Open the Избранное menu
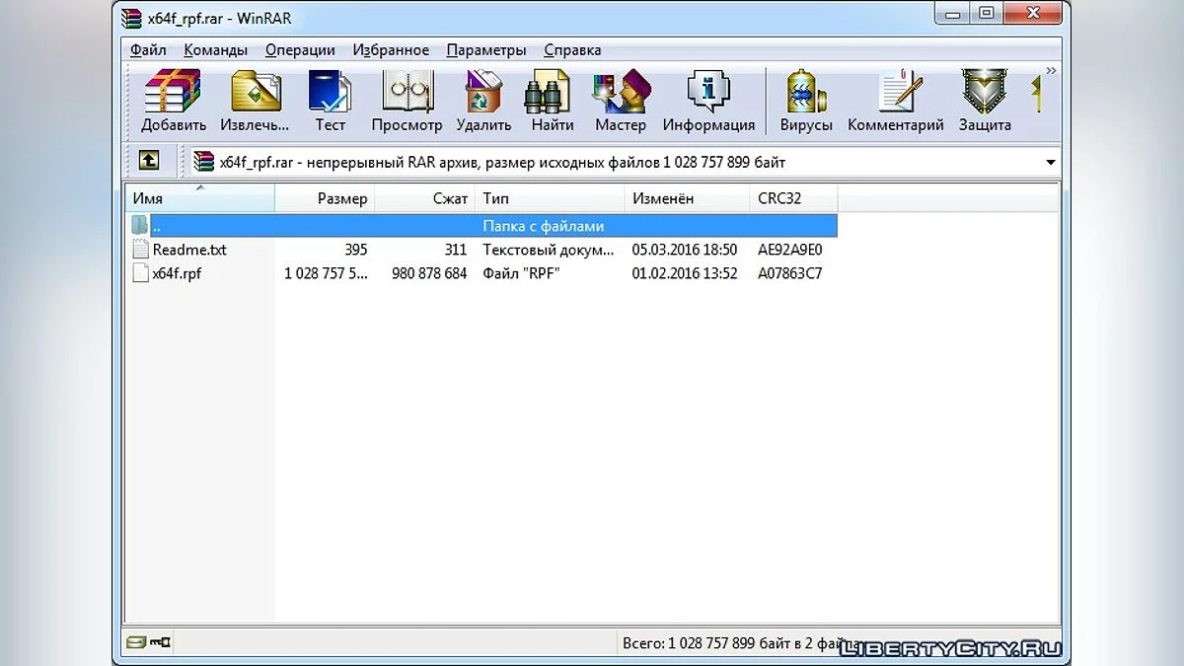 pos(391,49)
